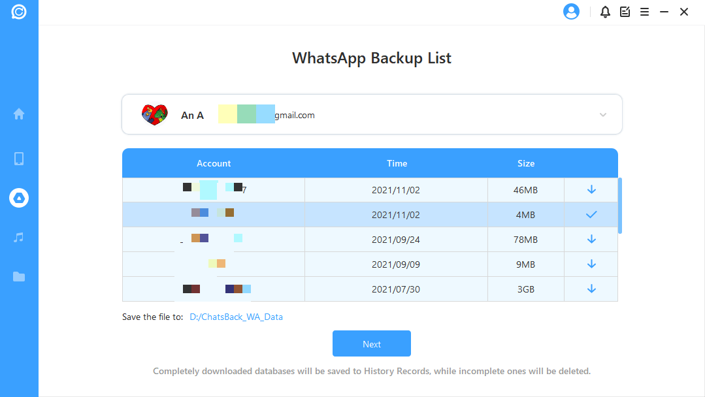Click the account cell of the 46MB backup
This screenshot has width=705, height=397.
tap(214, 190)
